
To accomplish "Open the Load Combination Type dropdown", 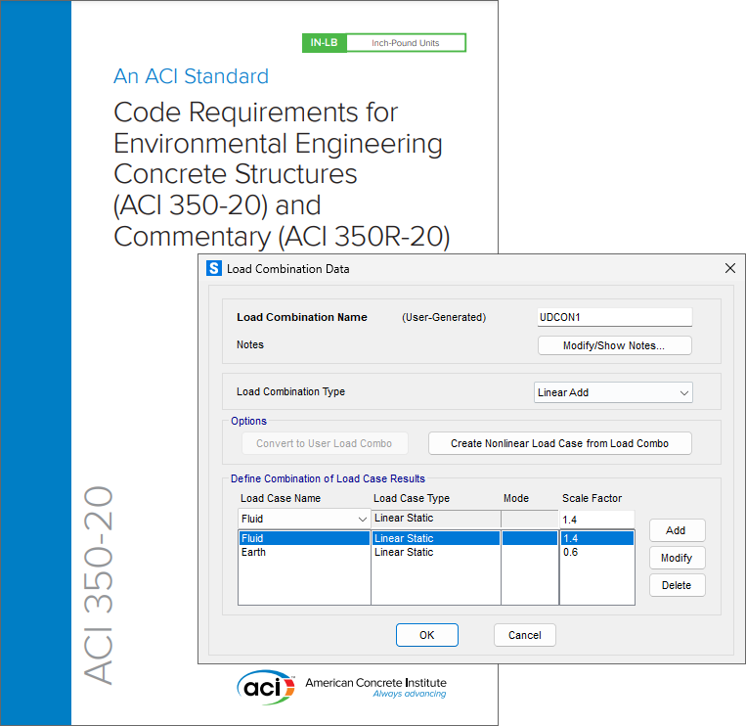I will 614,392.
